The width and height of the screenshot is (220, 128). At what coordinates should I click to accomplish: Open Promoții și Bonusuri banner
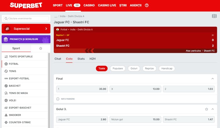point(26,39)
